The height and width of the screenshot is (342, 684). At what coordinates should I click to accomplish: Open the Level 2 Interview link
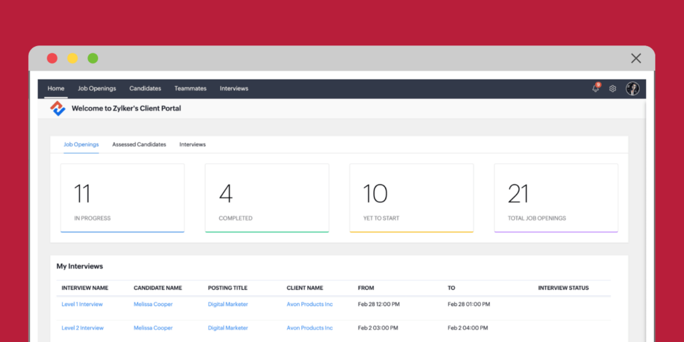[x=82, y=328]
